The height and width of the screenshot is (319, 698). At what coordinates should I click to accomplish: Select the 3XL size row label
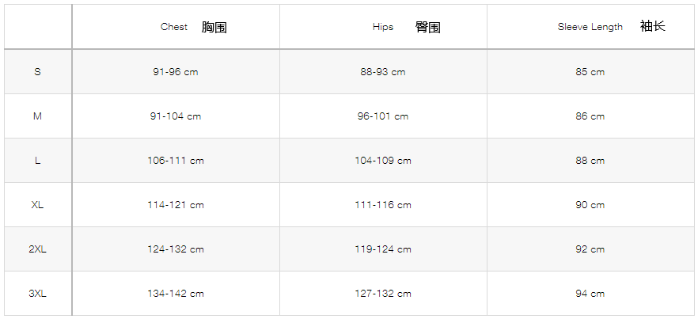pos(37,294)
